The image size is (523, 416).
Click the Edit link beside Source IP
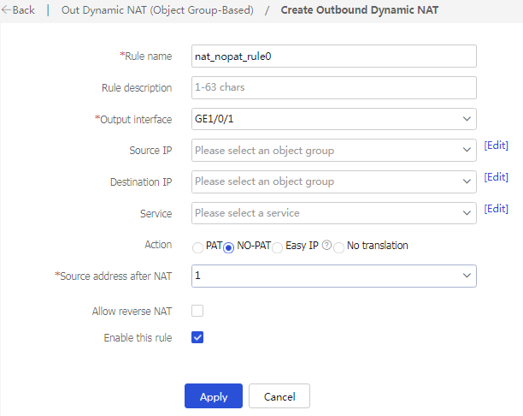point(496,146)
